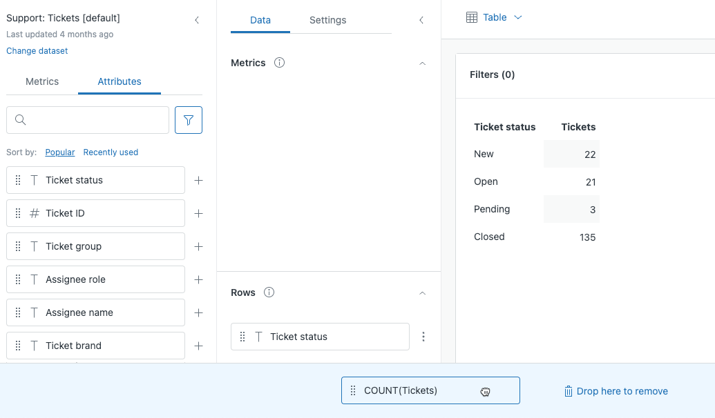Collapse the Metrics section
The height and width of the screenshot is (418, 715).
click(423, 63)
